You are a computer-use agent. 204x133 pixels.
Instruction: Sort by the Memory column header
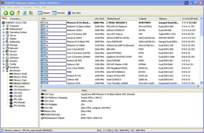pyautogui.click(x=169, y=19)
